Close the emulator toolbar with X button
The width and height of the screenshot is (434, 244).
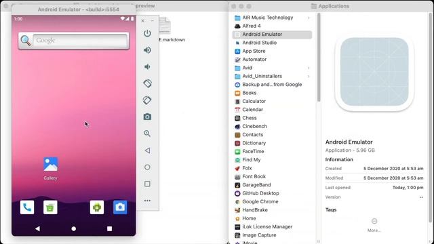(x=143, y=21)
